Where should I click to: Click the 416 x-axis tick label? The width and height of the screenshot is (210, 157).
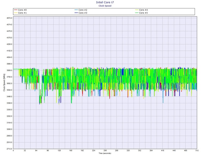[162, 150]
